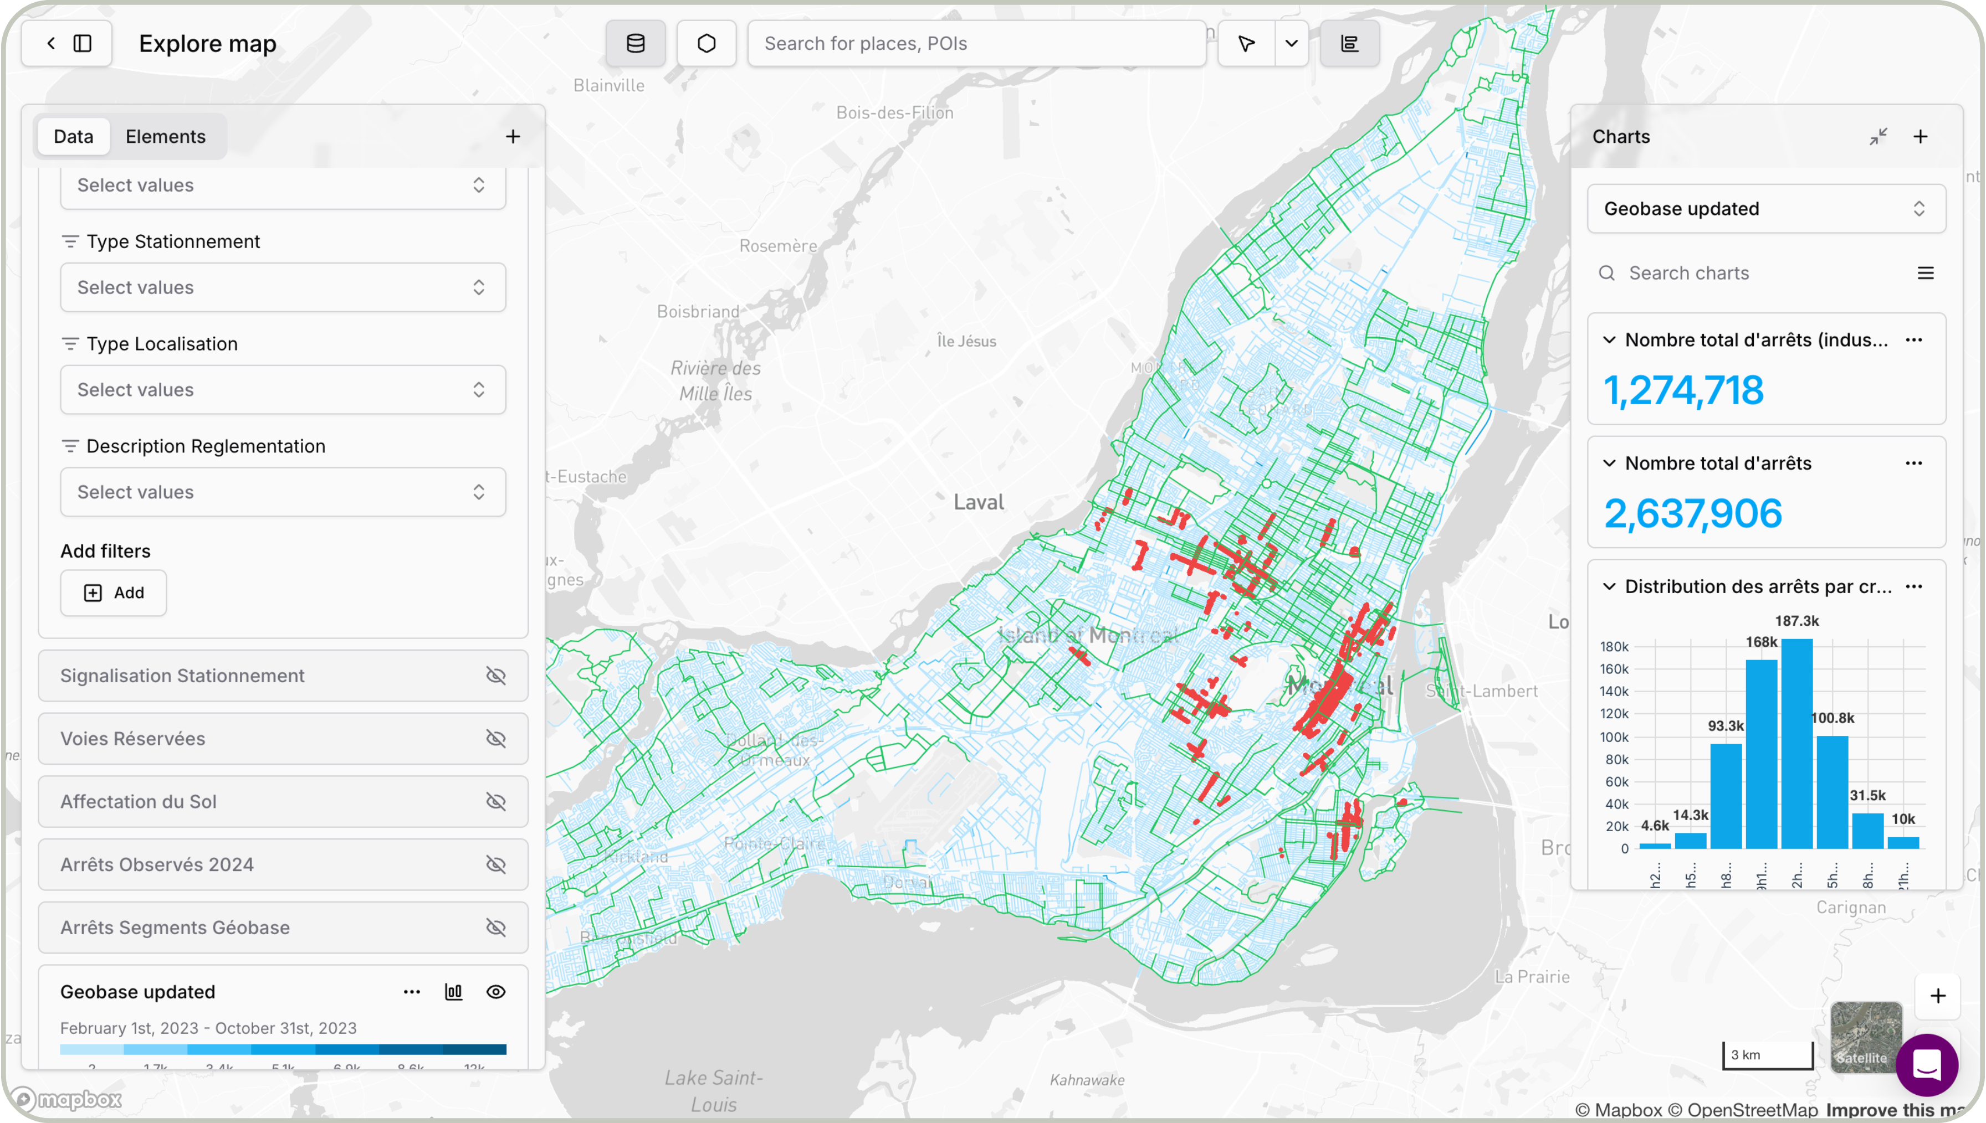Open the purple chat support bubble
The width and height of the screenshot is (1986, 1123).
pos(1927,1065)
